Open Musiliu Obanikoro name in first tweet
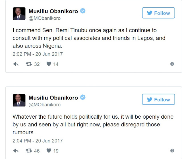182x159 pixels. point(53,11)
